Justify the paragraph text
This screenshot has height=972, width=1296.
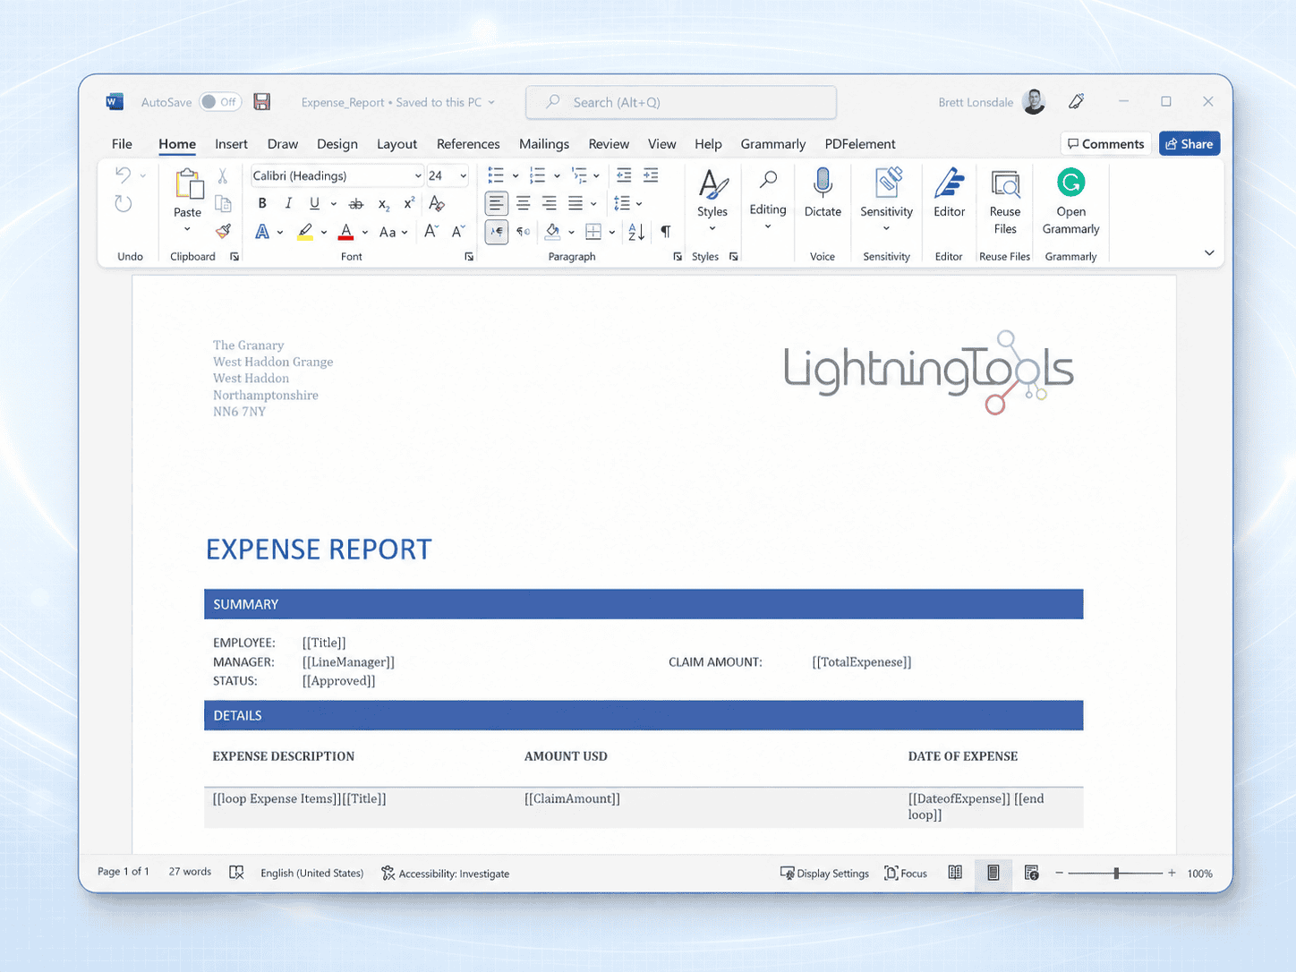(576, 203)
